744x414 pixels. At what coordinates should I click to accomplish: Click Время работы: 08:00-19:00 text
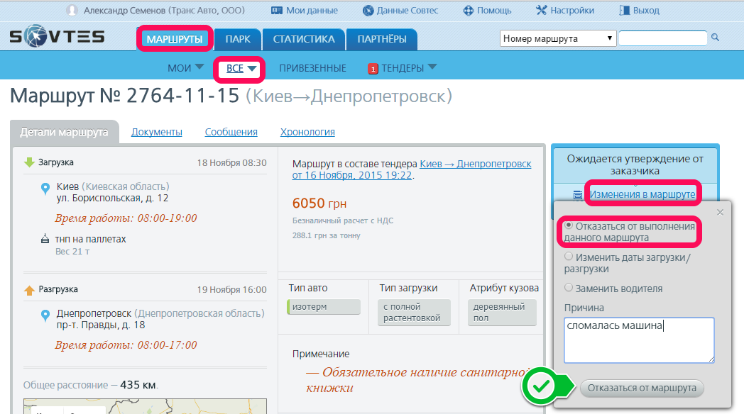pos(126,218)
